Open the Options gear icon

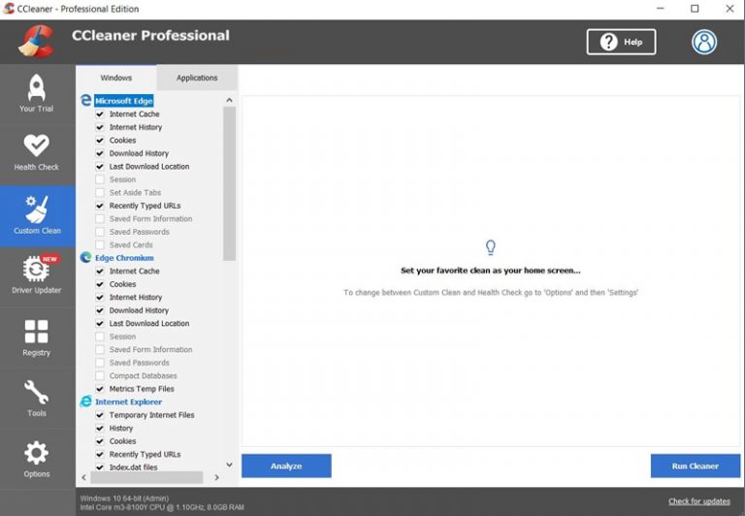click(37, 454)
